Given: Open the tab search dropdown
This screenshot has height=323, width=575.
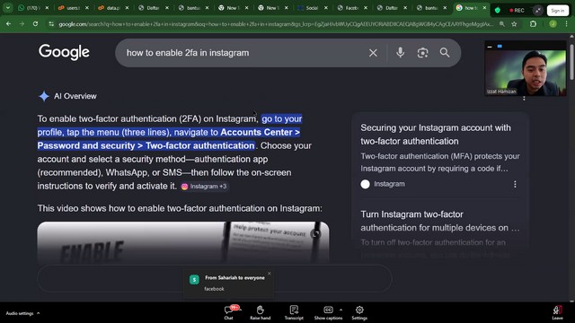Looking at the screenshot, I should coord(7,8).
